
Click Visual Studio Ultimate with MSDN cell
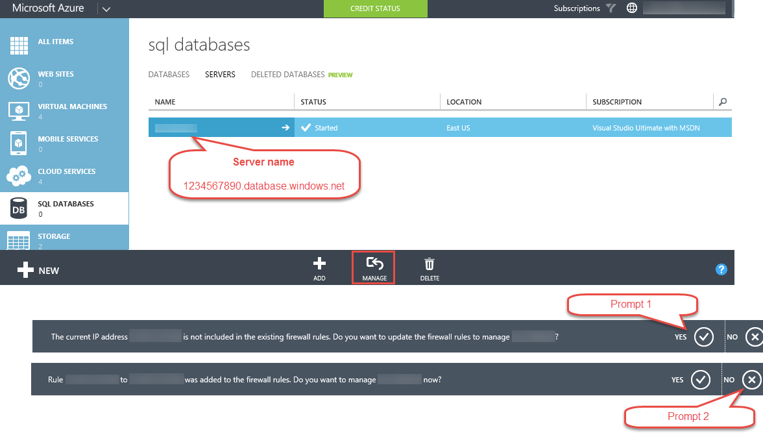646,128
